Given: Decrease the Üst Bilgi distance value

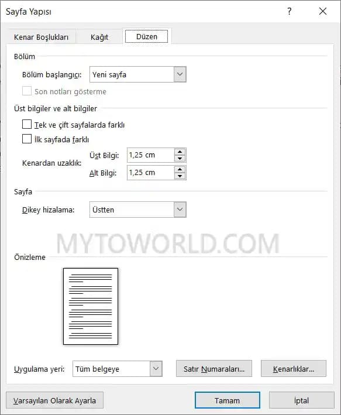Looking at the screenshot, I should tap(180, 159).
